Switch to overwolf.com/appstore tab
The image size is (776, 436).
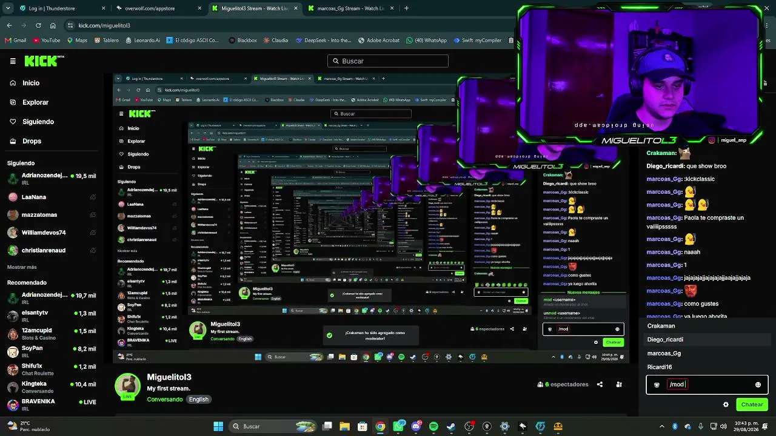159,8
